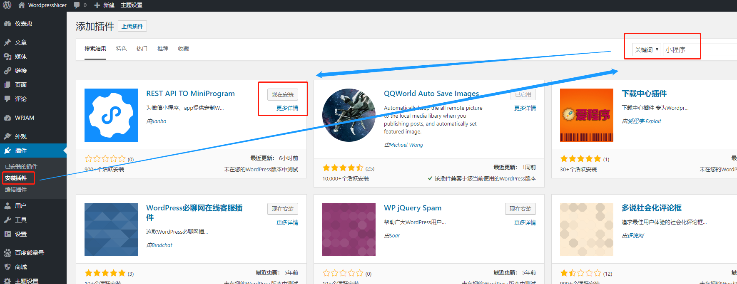Viewport: 737px width, 284px height.
Task: Open the WP jQuery Spam title link
Action: (413, 208)
